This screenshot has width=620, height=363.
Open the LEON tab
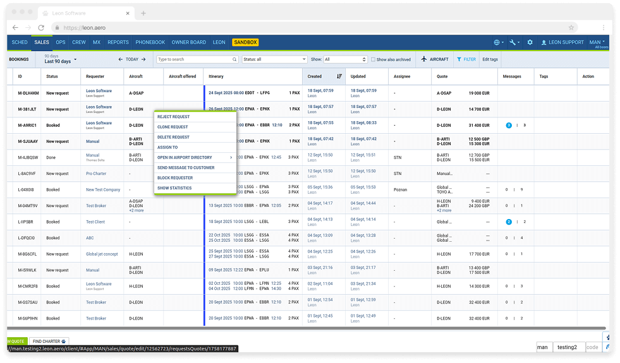(219, 42)
